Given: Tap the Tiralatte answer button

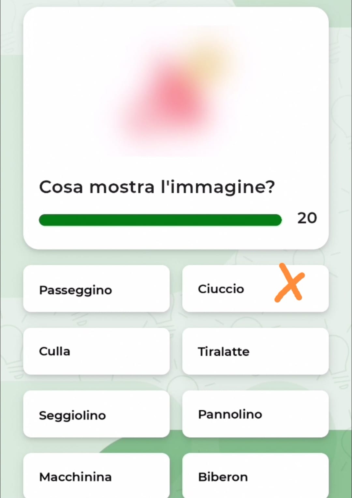Looking at the screenshot, I should click(255, 351).
